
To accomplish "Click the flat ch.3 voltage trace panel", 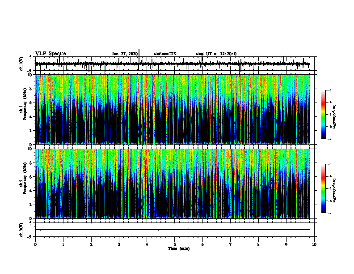I will pos(175,230).
